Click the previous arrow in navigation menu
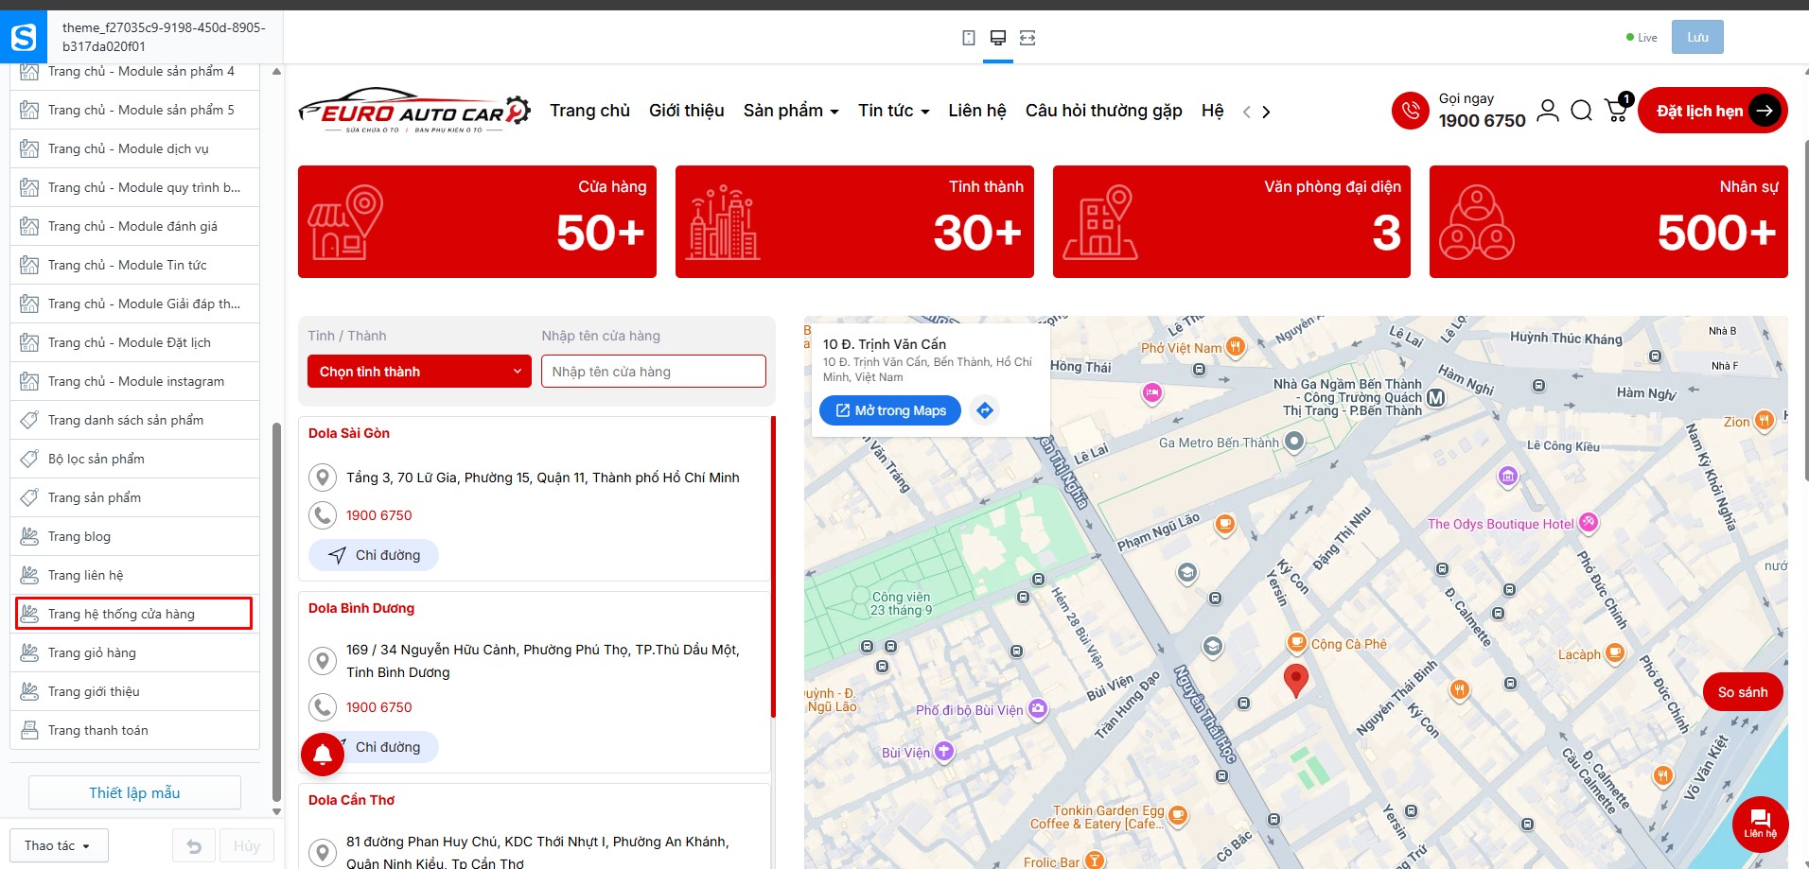This screenshot has height=869, width=1809. (1247, 112)
